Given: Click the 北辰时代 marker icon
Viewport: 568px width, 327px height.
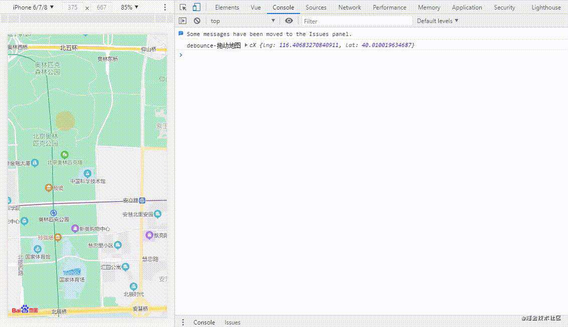Looking at the screenshot, I should coord(133,286).
